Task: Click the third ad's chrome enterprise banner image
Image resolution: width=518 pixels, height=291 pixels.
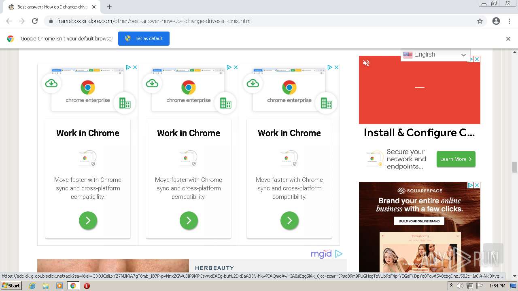Action: [289, 90]
